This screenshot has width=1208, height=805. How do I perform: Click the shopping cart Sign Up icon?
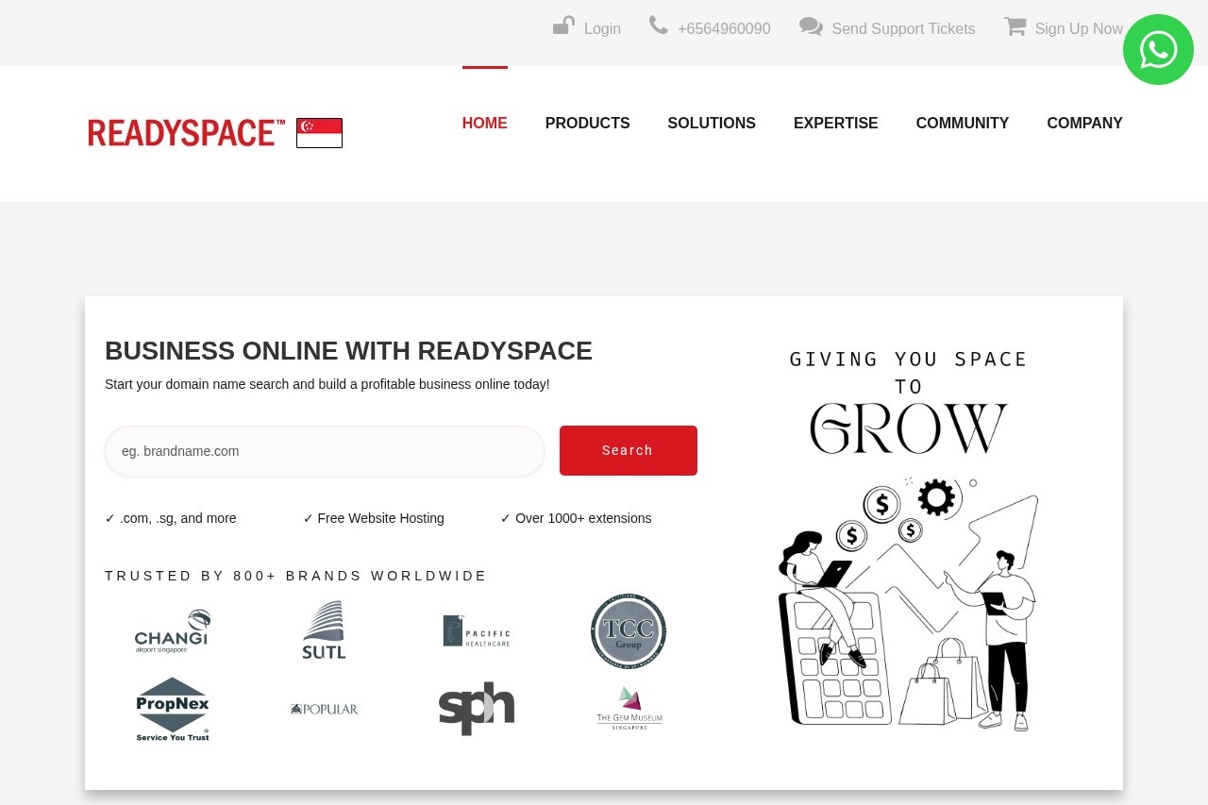tap(1015, 27)
